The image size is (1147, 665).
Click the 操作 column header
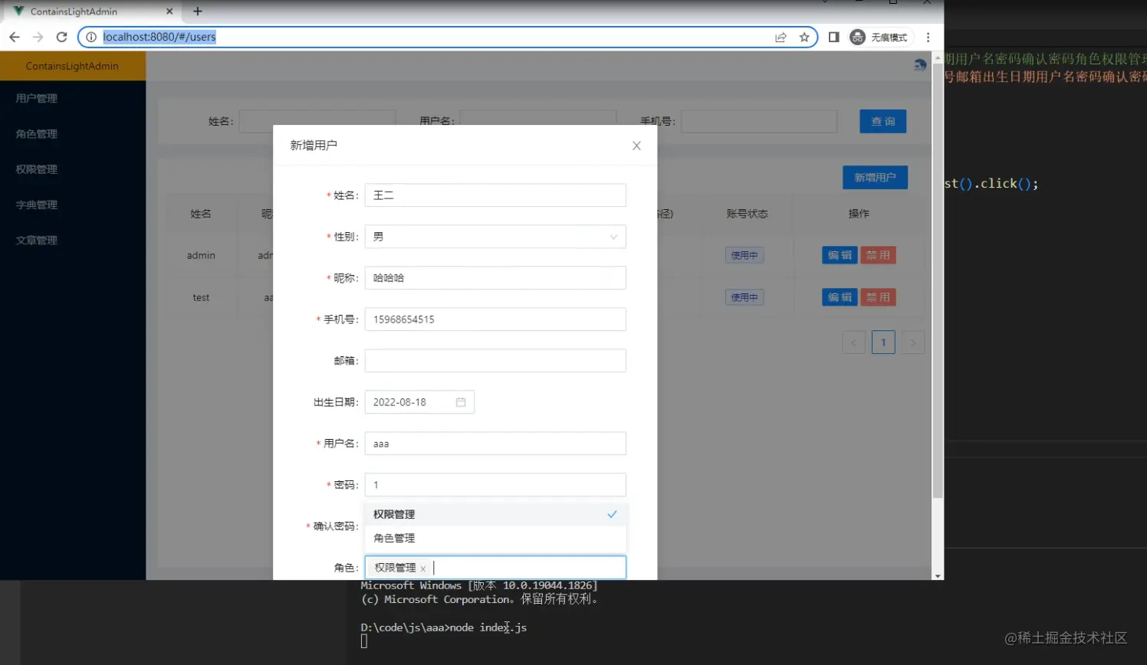(859, 214)
